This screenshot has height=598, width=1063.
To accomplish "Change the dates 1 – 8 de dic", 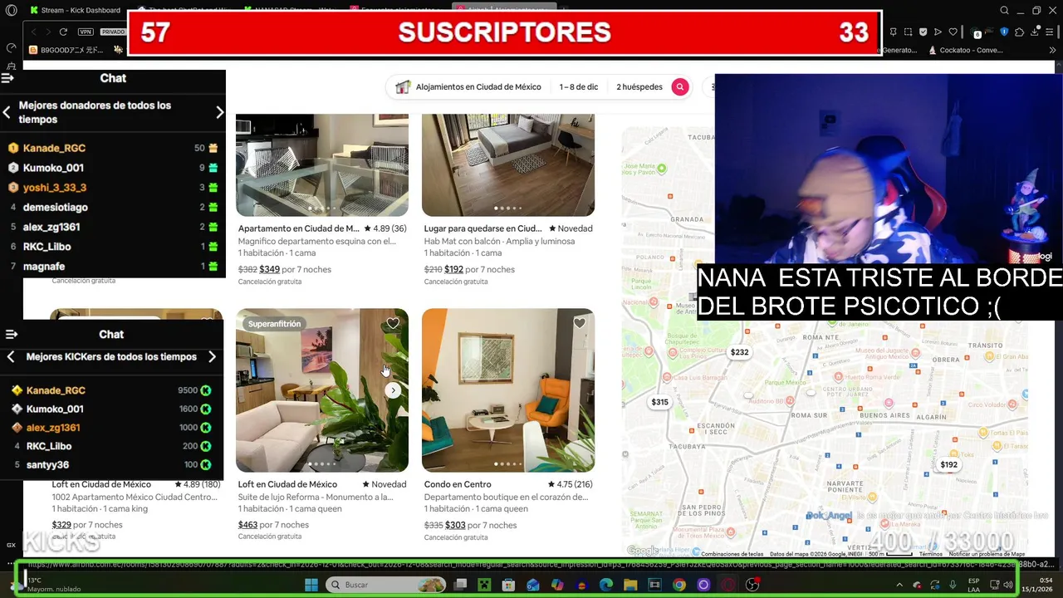I will (x=579, y=86).
